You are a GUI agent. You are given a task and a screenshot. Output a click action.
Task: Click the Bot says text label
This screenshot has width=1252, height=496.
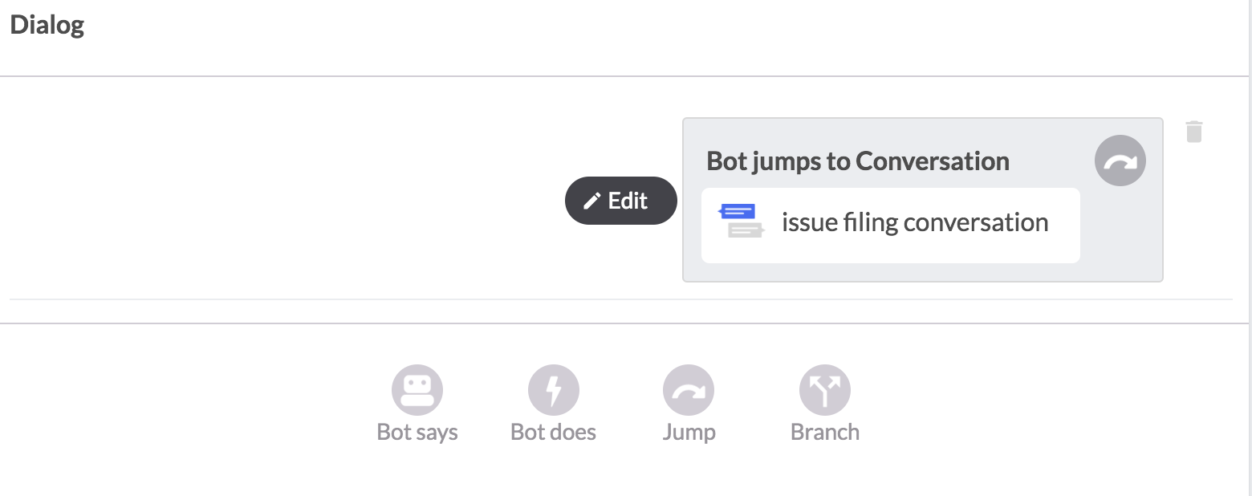pos(417,432)
